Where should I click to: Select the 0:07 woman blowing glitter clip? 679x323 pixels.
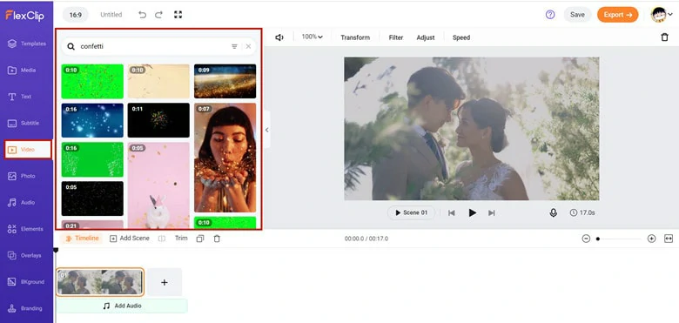(225, 158)
